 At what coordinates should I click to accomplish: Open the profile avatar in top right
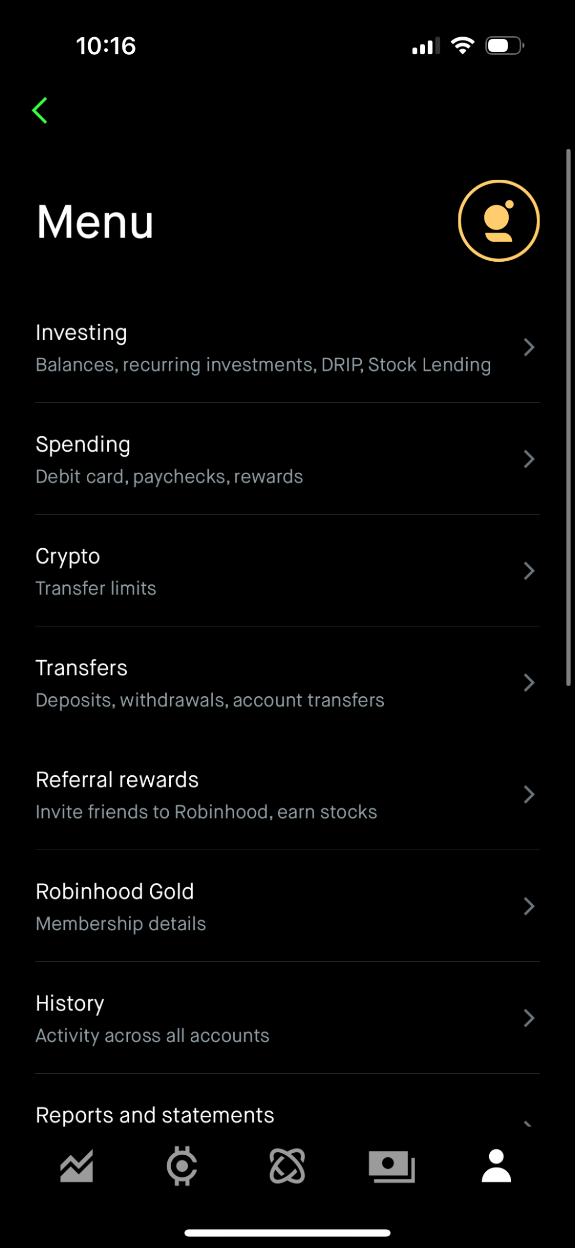pos(498,221)
